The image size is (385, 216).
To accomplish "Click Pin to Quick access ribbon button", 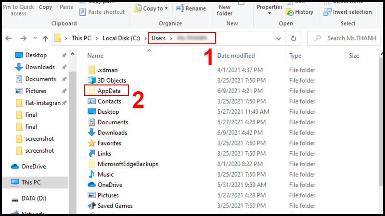I will [x=18, y=10].
